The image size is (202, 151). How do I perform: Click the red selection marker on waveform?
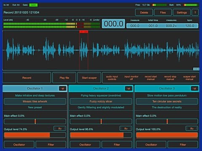tap(84, 32)
